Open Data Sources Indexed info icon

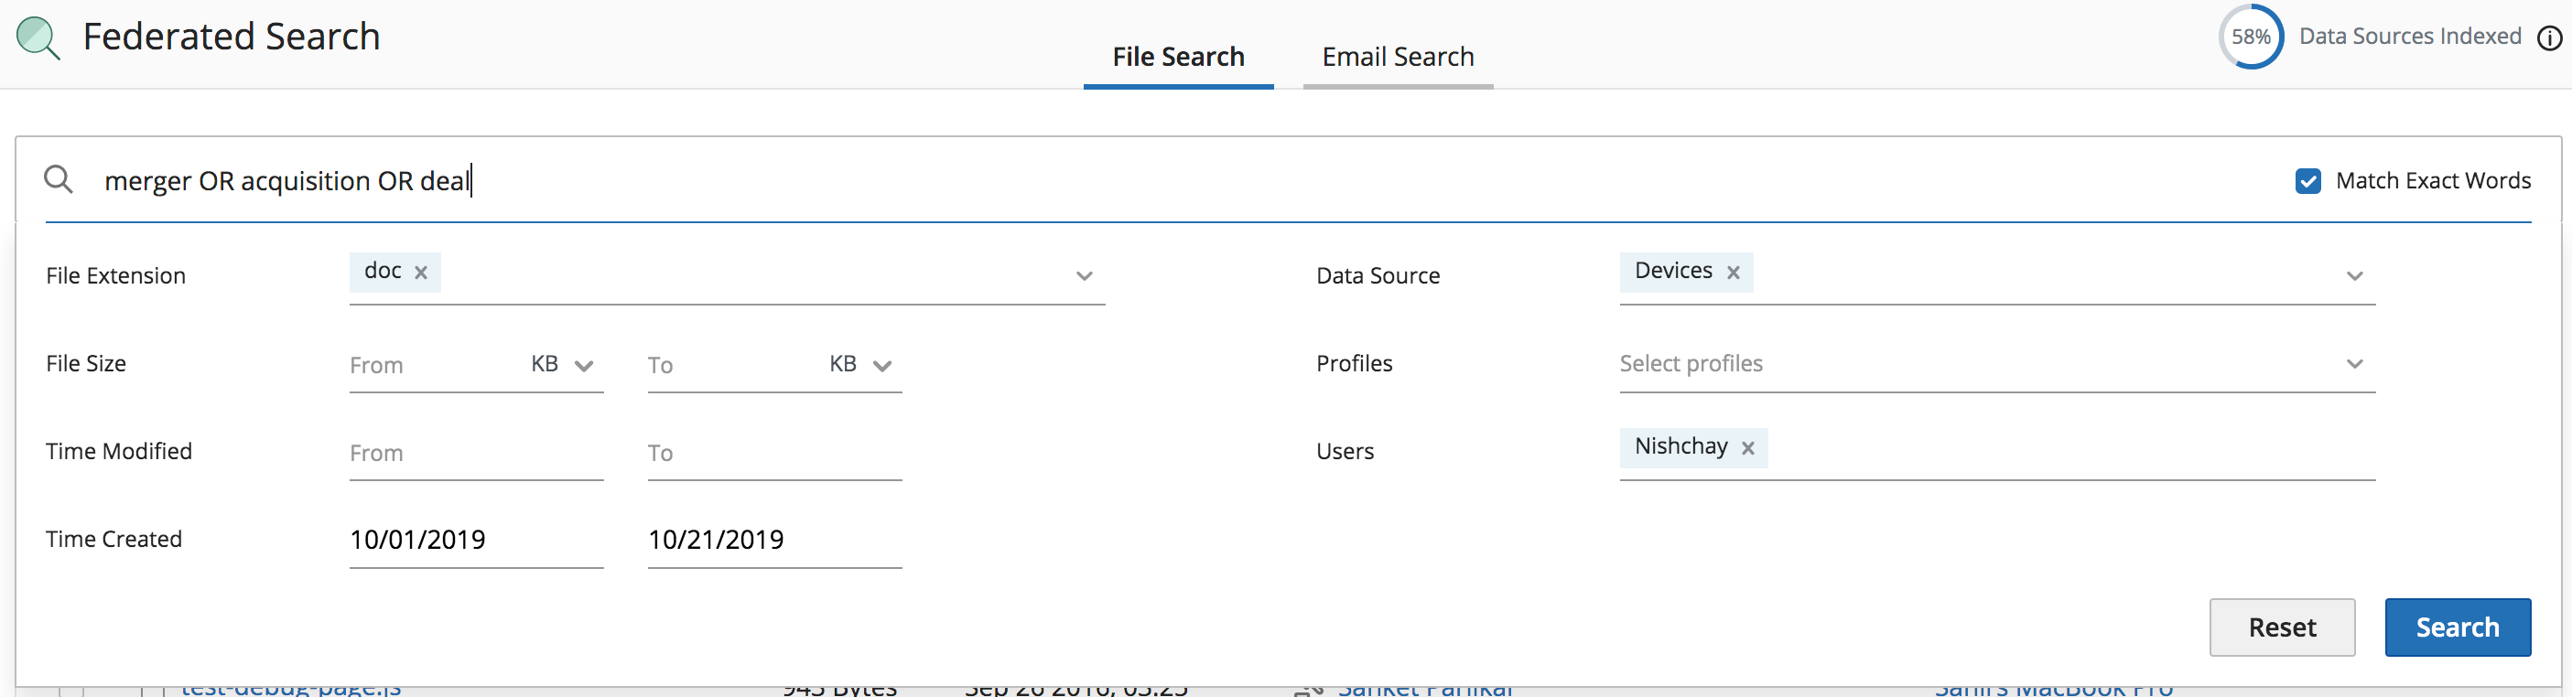(x=2549, y=38)
